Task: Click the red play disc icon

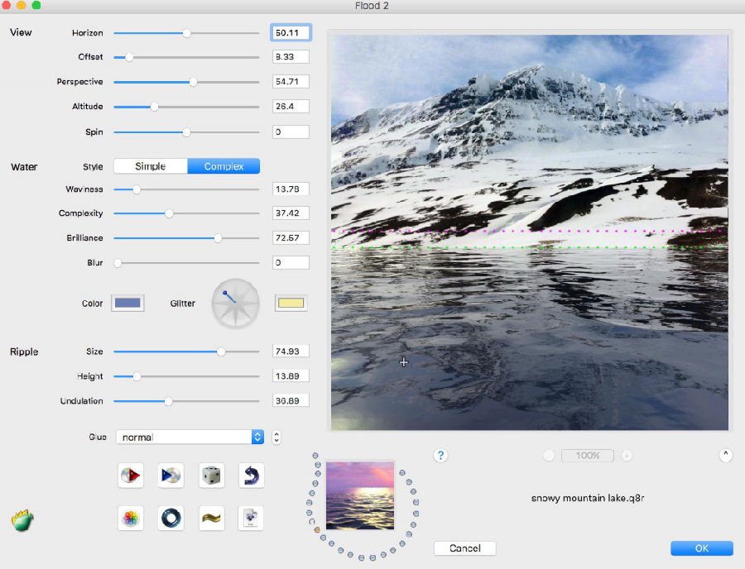Action: point(131,475)
